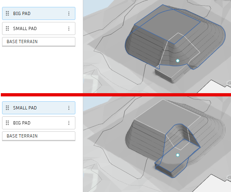
Task: Click cyan control point on blue-outlined big pad slope
Action: (178, 61)
